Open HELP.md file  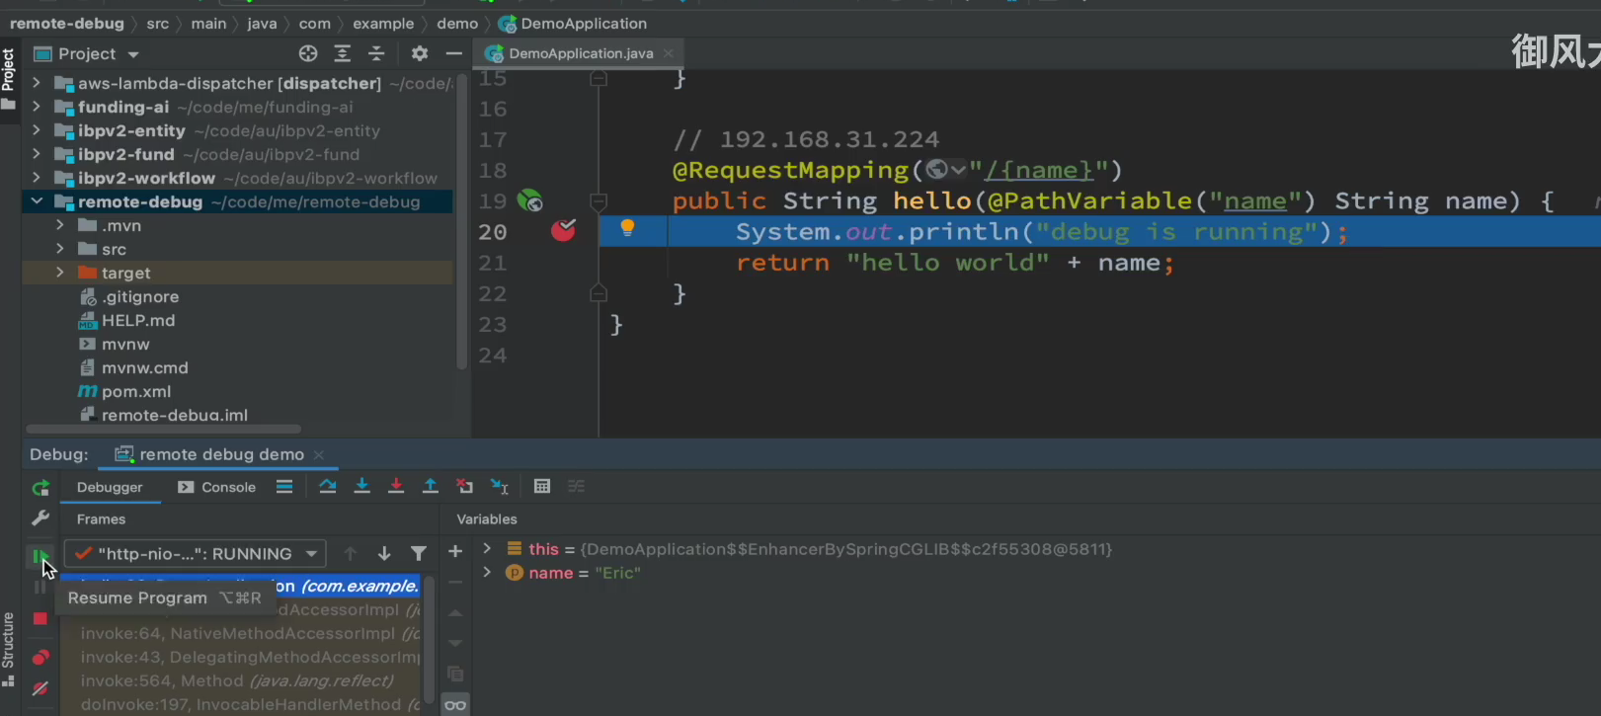[x=127, y=320]
